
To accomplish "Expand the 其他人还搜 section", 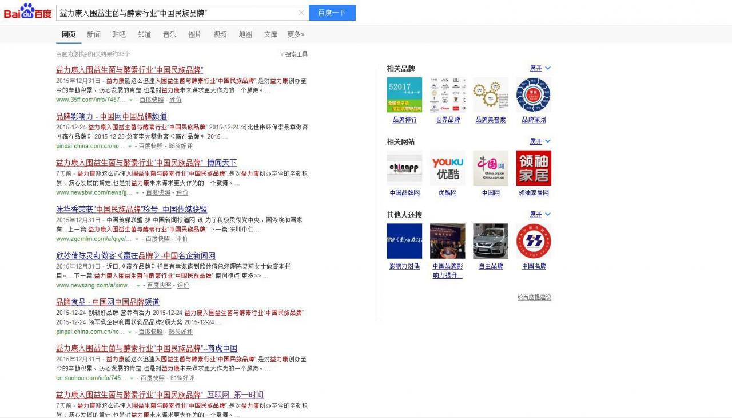I will click(540, 214).
